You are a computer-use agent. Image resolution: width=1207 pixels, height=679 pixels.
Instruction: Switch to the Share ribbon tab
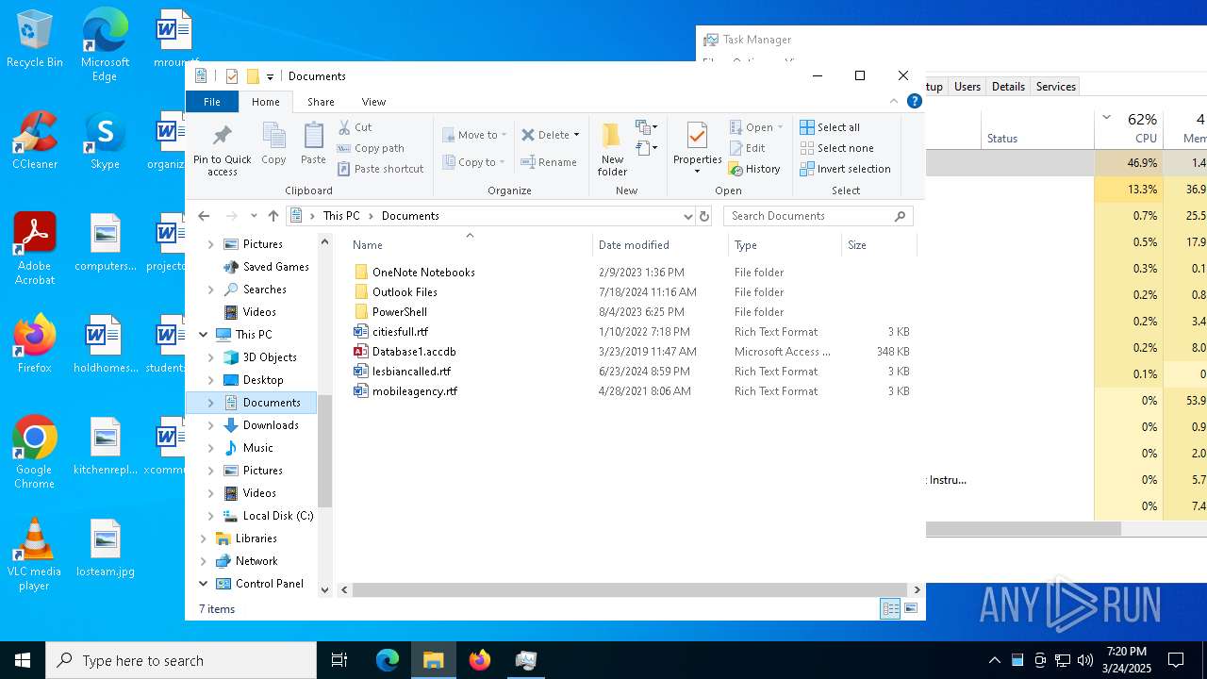pyautogui.click(x=321, y=102)
